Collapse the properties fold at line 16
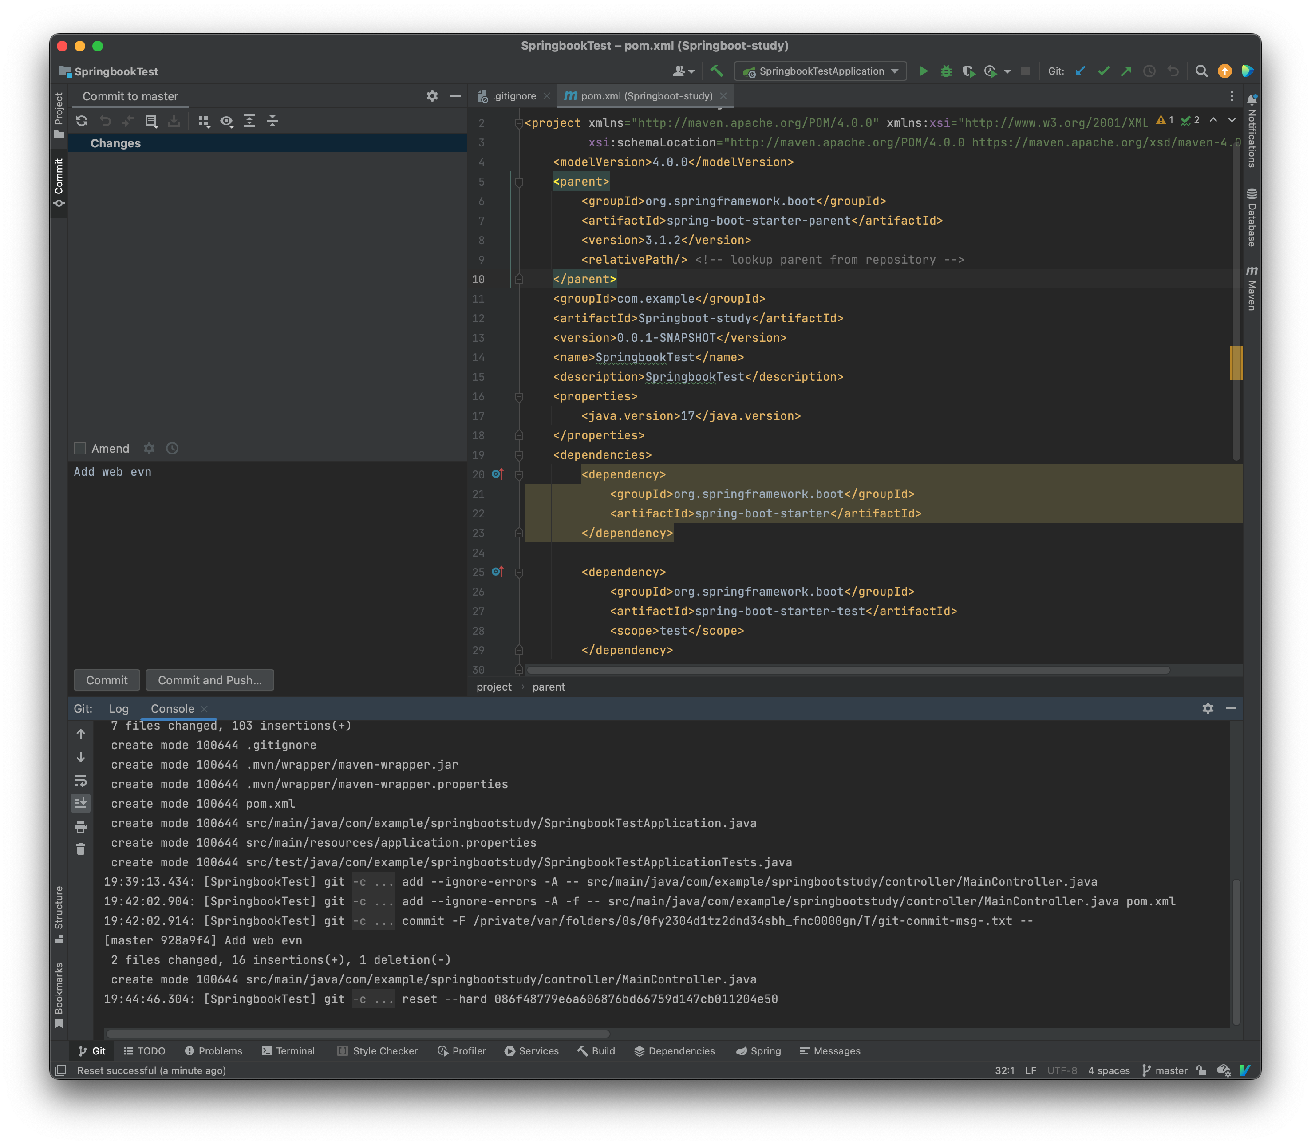Screen dimensions: 1311x1145 pos(519,397)
